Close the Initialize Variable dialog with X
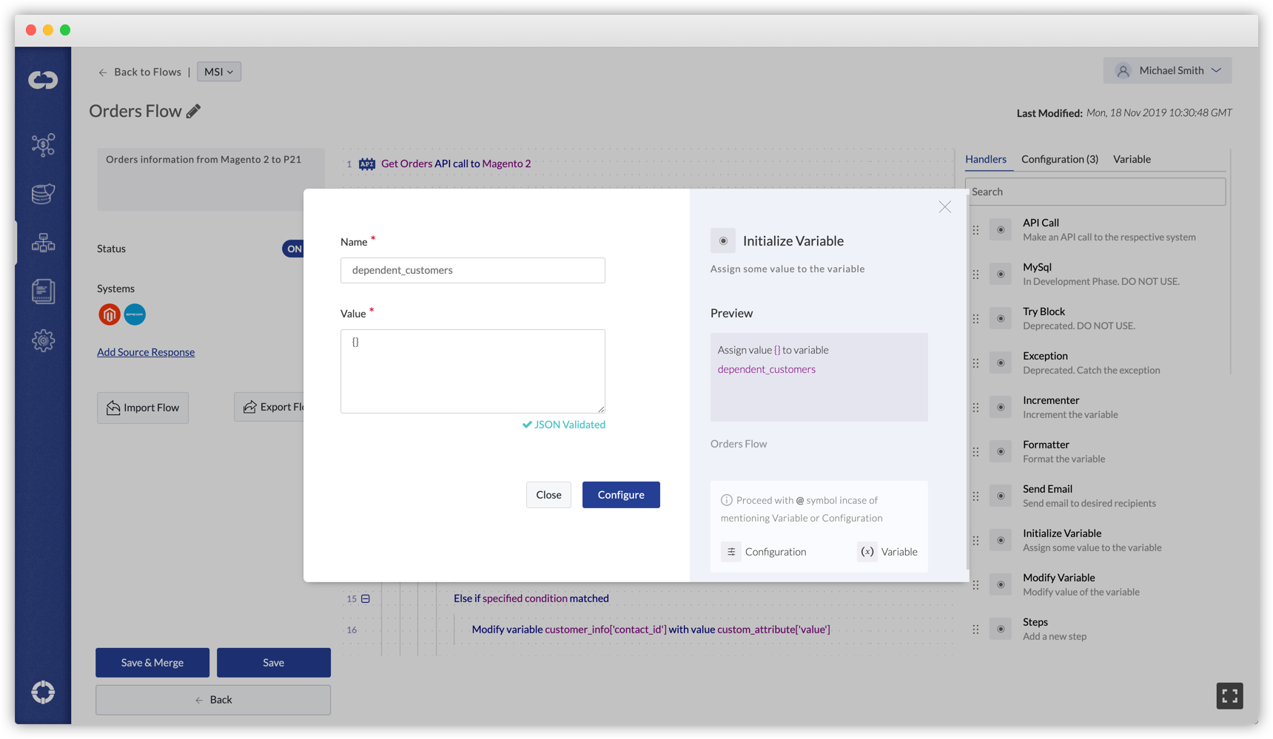 [945, 207]
